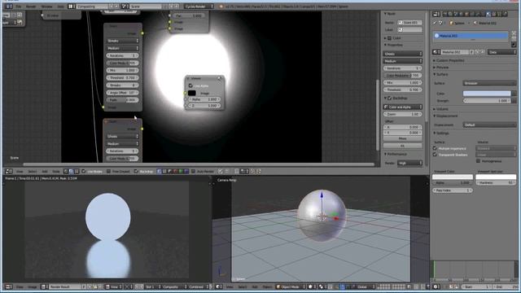The height and width of the screenshot is (293, 521).
Task: Click the scene browse icon
Action: [125, 7]
